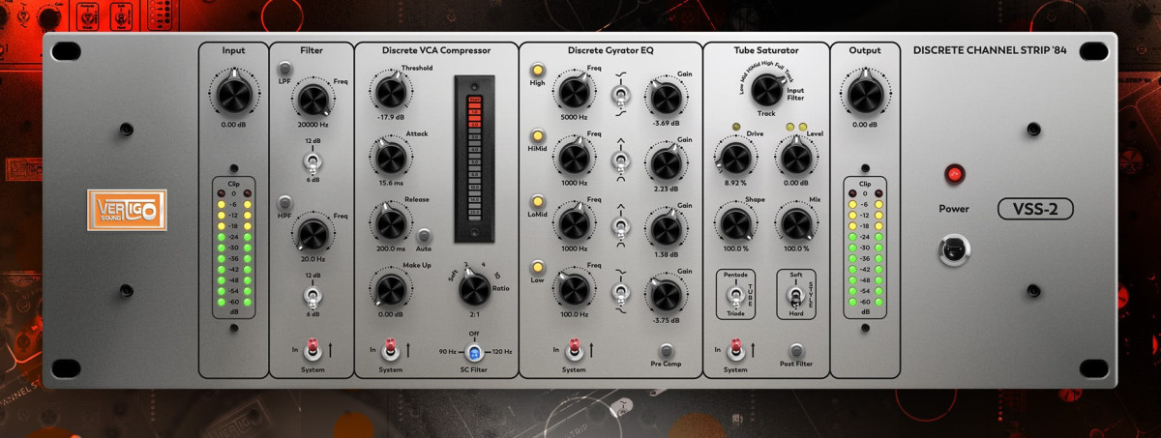This screenshot has height=438, width=1161.
Task: Click the compressor Release knob
Action: coord(390,223)
